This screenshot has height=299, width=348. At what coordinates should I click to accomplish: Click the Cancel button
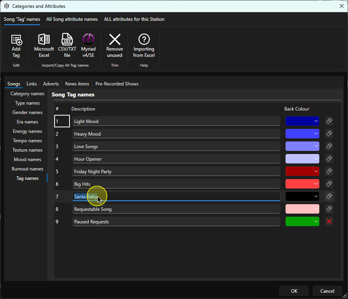coord(327,291)
